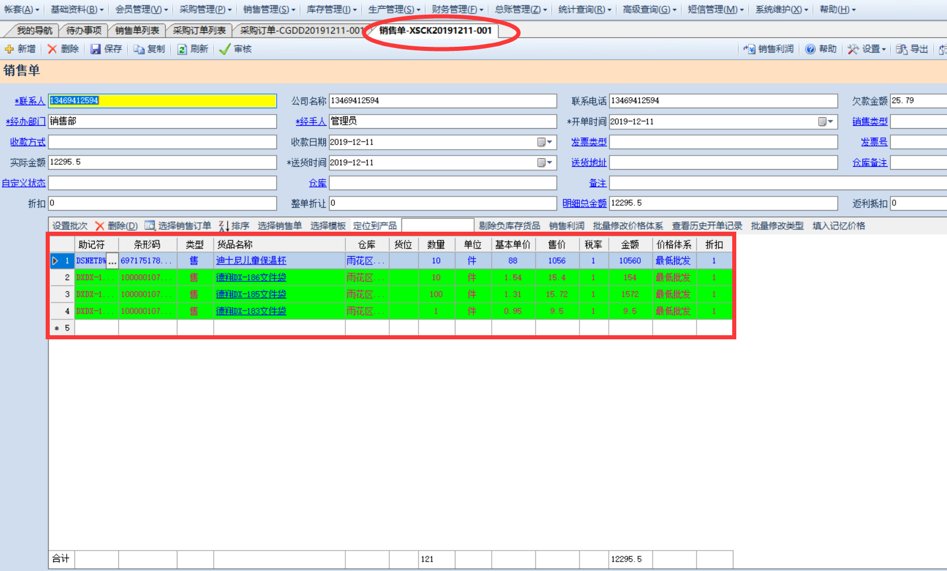Switch to the 我的导航 tab
The width and height of the screenshot is (947, 571).
tap(34, 30)
